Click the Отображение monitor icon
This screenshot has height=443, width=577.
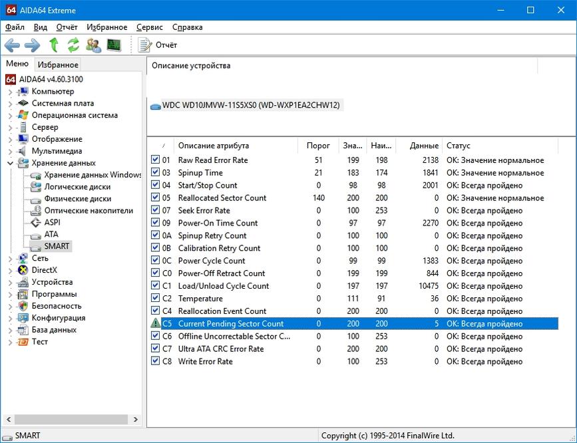[x=23, y=139]
